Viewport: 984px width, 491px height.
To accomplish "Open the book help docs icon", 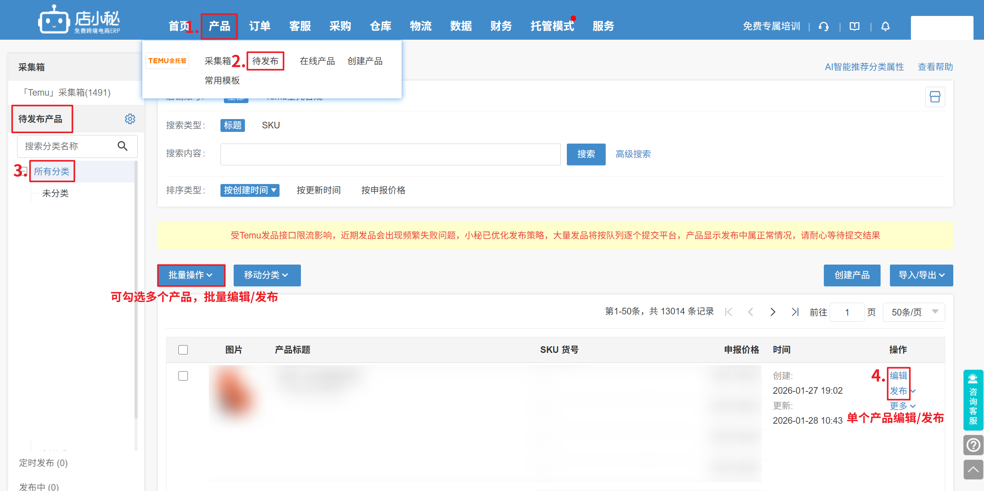I will coord(855,26).
